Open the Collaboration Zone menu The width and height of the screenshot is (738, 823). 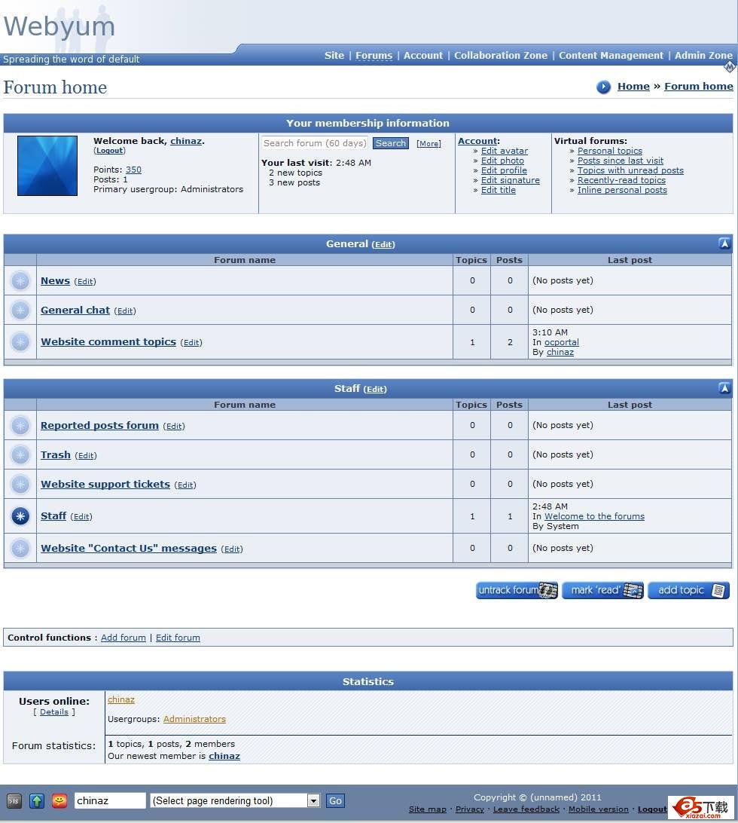pos(501,56)
